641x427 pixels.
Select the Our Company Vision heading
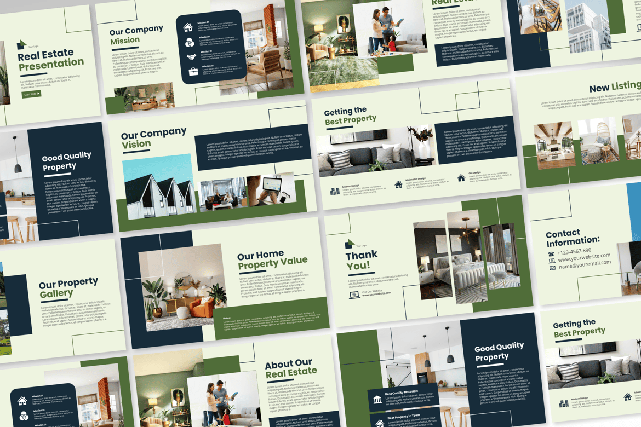point(153,138)
